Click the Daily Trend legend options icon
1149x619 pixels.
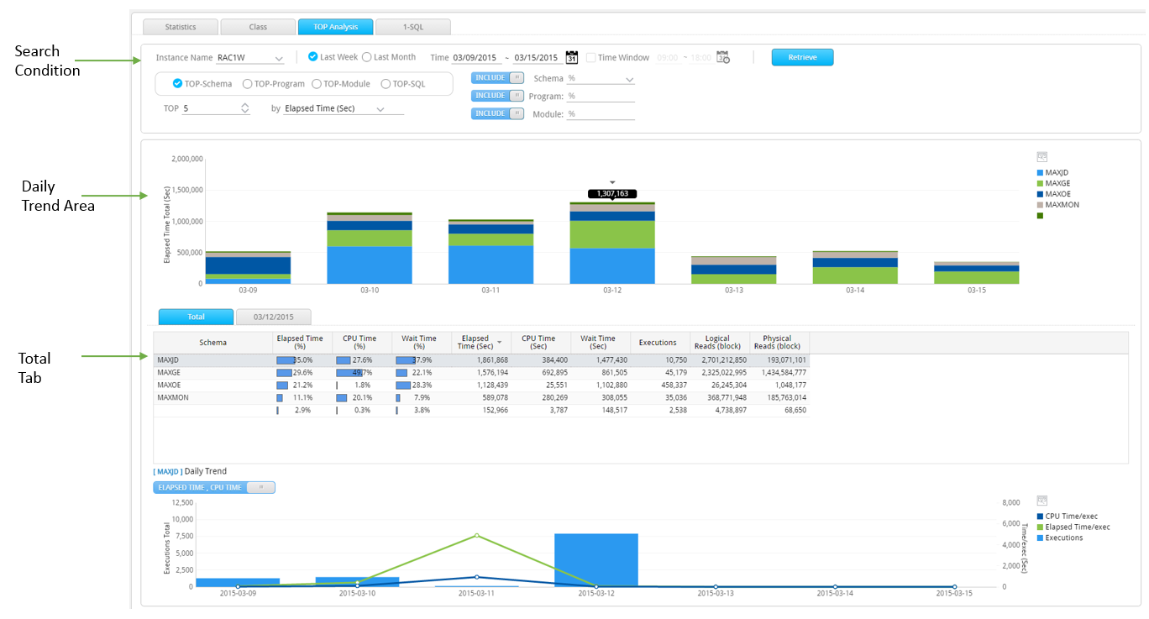point(1042,501)
